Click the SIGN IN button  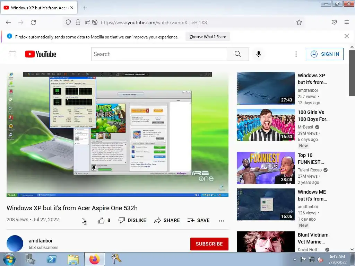(x=324, y=54)
